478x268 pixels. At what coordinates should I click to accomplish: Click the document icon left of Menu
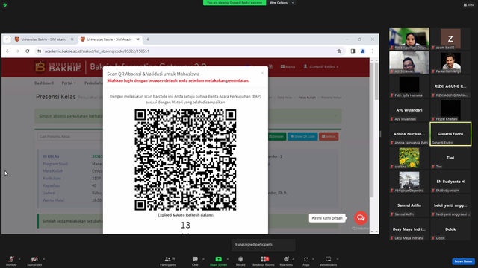270,67
